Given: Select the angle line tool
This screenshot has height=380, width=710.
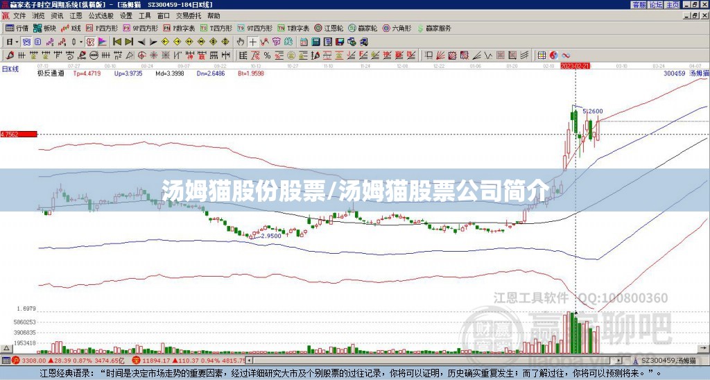Looking at the screenshot, I should [x=476, y=55].
